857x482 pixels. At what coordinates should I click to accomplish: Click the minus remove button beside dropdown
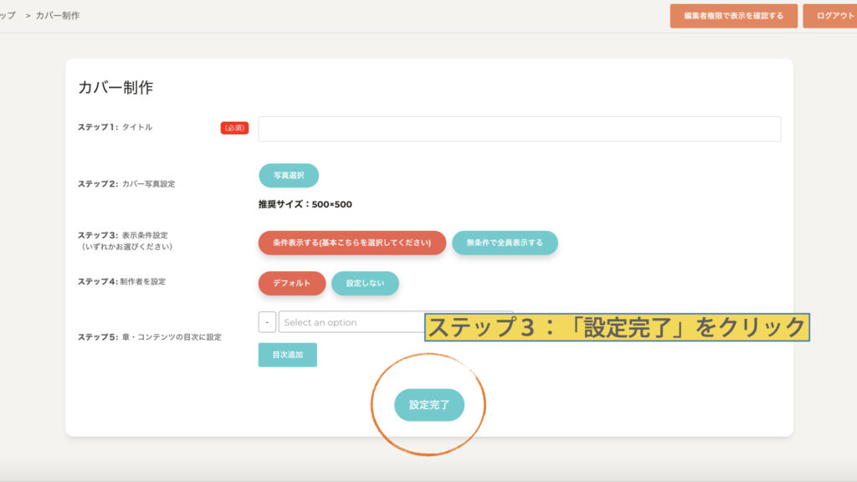pyautogui.click(x=266, y=322)
